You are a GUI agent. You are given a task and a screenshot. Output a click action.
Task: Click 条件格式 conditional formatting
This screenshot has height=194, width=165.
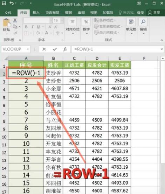click(x=105, y=20)
